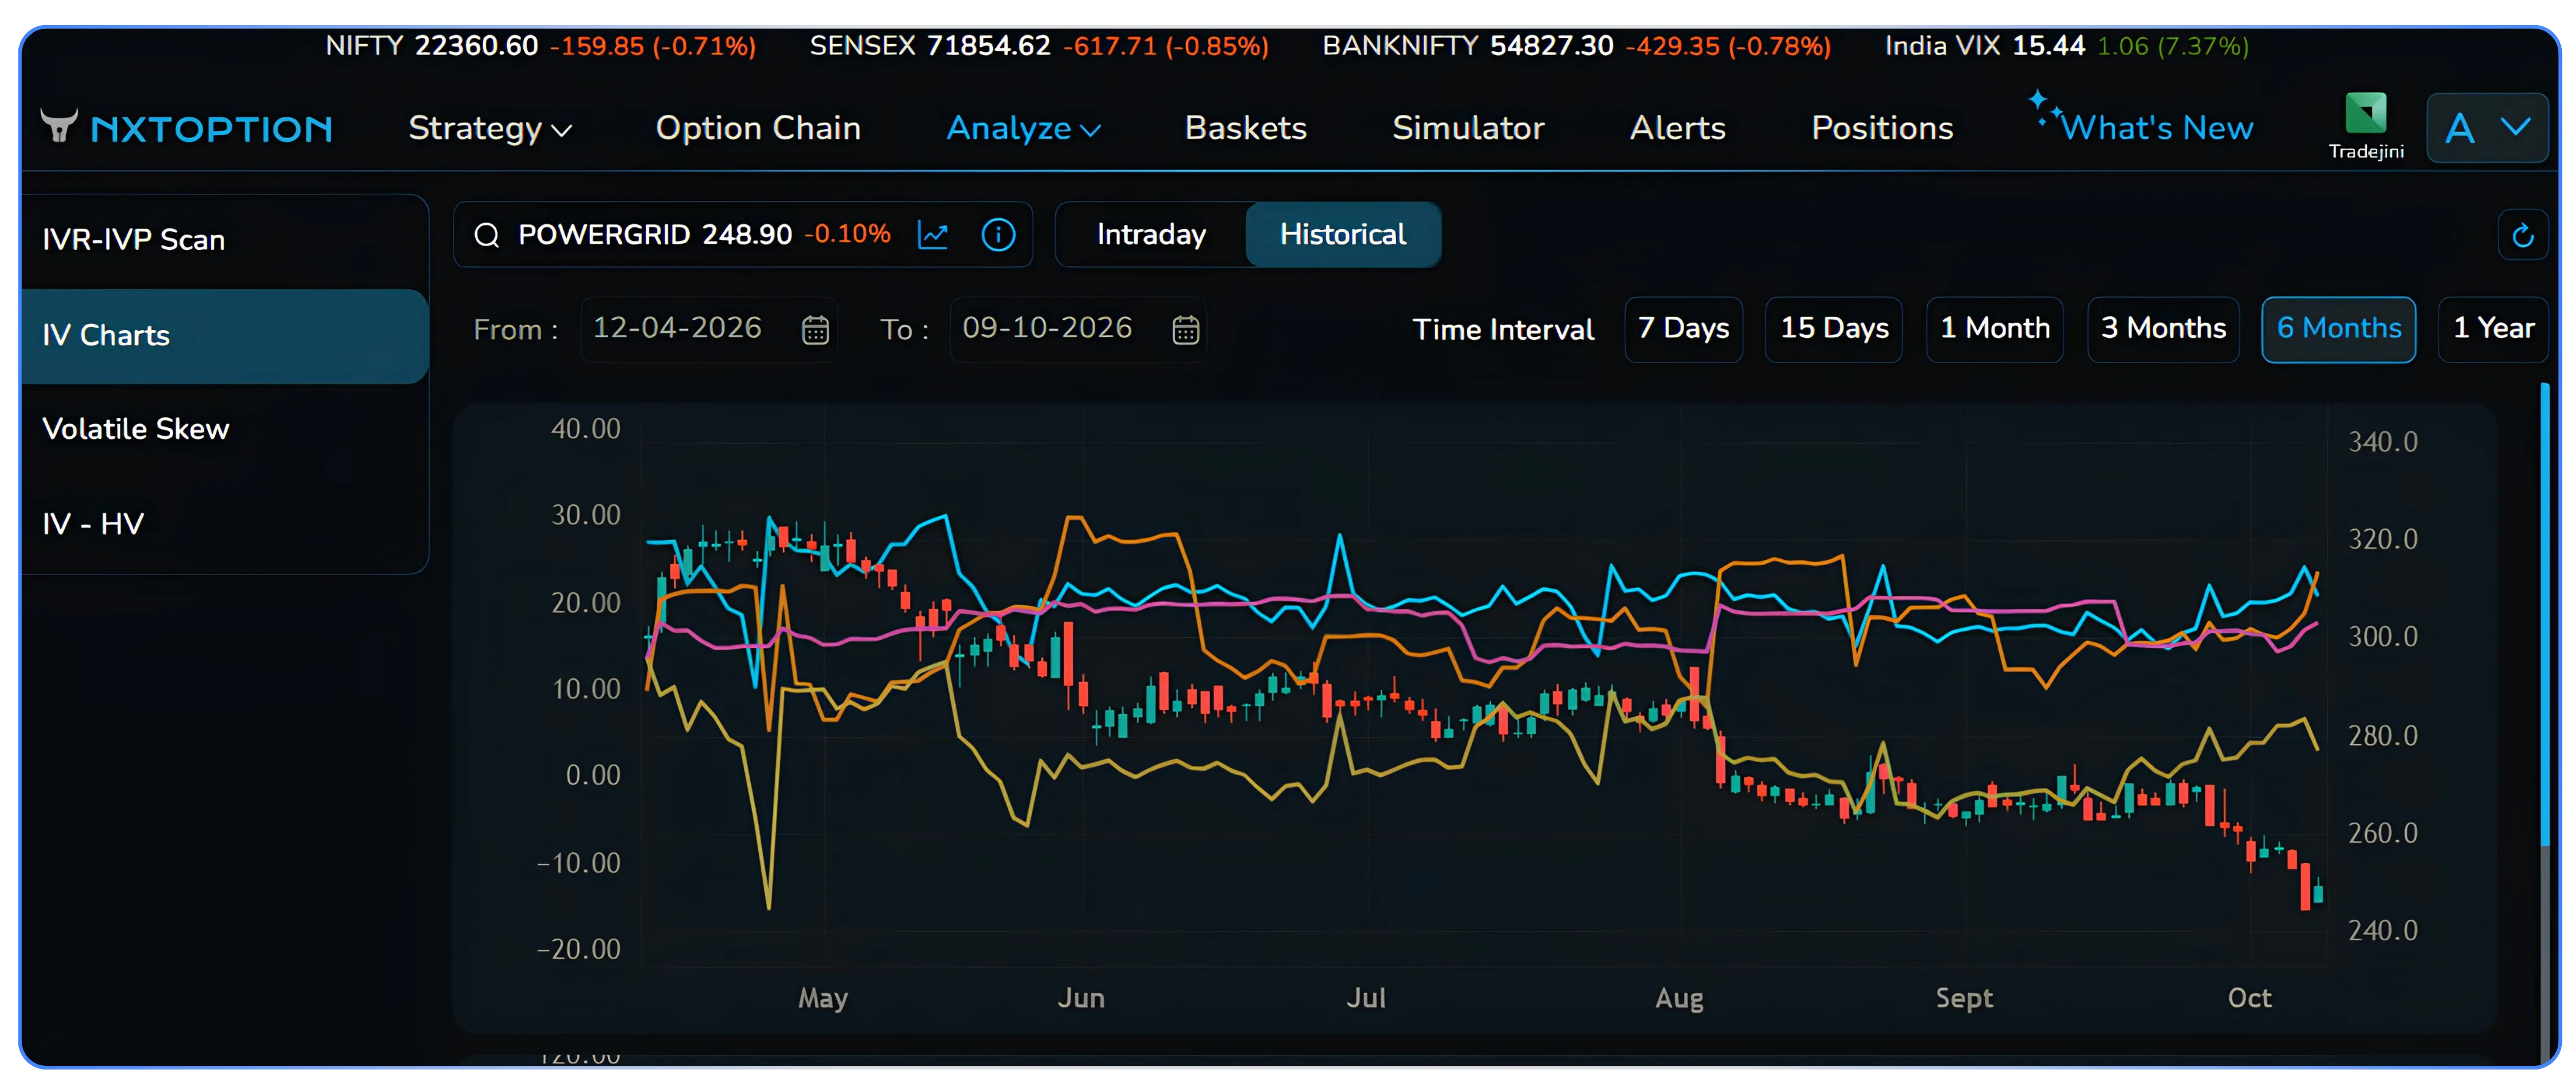Select IV Charts in sidebar
The height and width of the screenshot is (1086, 2576).
225,336
